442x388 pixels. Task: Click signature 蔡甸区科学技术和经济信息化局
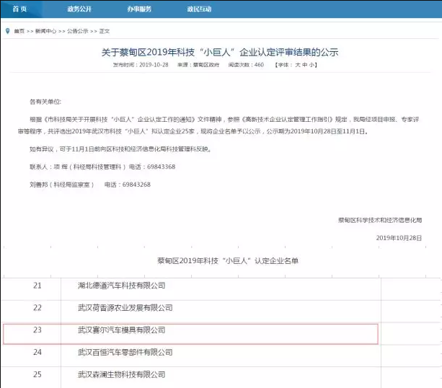pyautogui.click(x=380, y=220)
